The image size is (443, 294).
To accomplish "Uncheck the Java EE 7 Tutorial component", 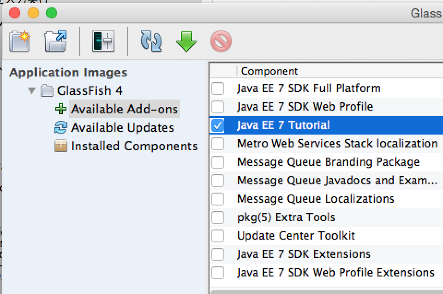I will pos(217,125).
